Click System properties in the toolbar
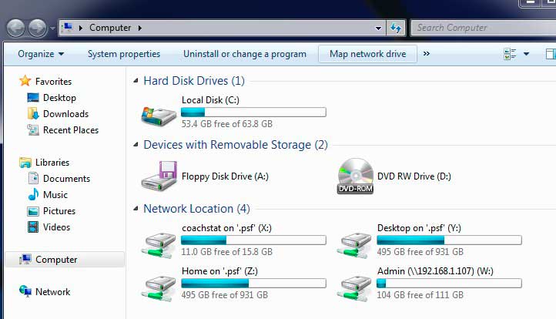This screenshot has width=556, height=319. [x=124, y=54]
